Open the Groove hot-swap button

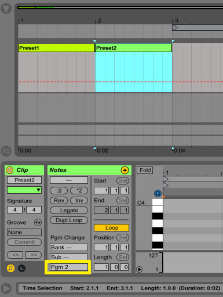tap(38, 222)
